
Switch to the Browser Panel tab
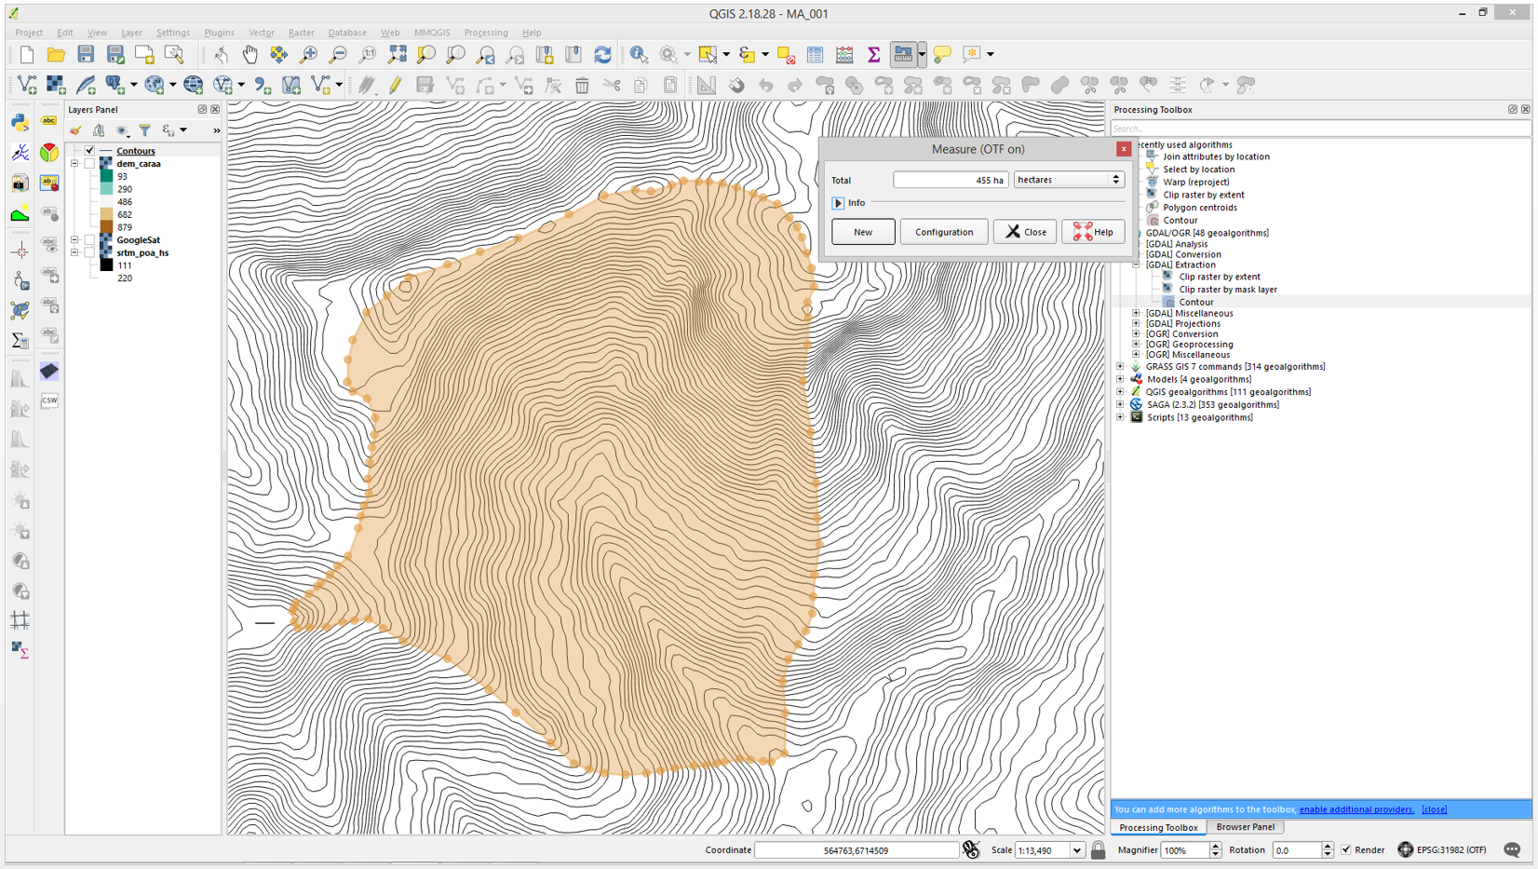[1245, 827]
